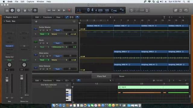The width and height of the screenshot is (193, 108).
Task: Expand the Drum automation disclosure triangle
Action: click(36, 47)
